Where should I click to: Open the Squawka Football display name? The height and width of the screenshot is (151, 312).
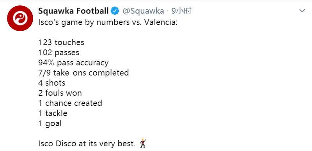(x=73, y=11)
